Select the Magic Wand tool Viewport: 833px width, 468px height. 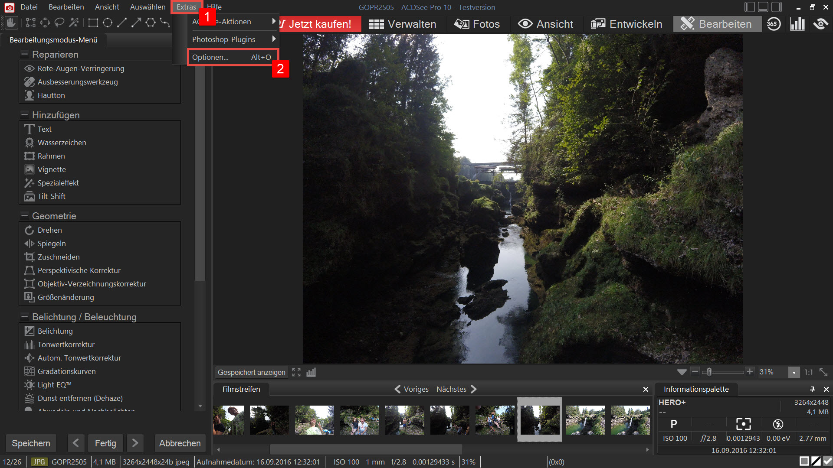click(74, 23)
